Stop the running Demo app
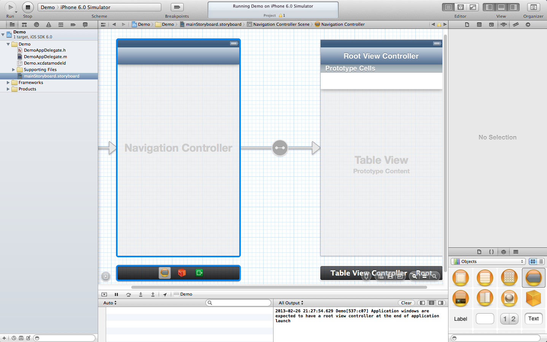Viewport: 547px width, 342px height. tap(28, 7)
